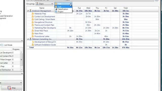Click Navigational Structure task icon
The width and height of the screenshot is (162, 91).
point(33,22)
